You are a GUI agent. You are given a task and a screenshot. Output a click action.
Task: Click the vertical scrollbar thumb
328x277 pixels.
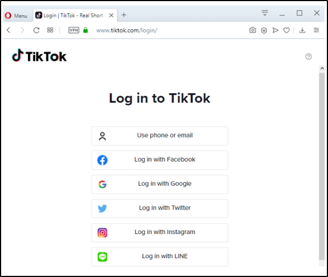click(322, 166)
